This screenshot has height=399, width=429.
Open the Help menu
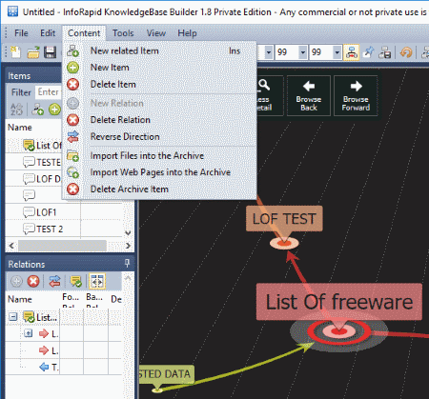(187, 33)
